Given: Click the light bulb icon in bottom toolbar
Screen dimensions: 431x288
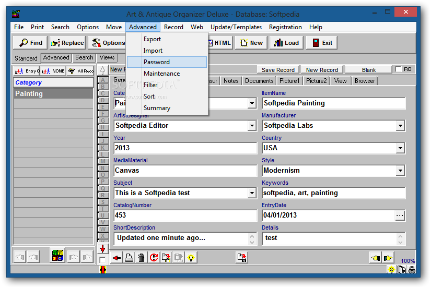Looking at the screenshot, I should tap(191, 258).
